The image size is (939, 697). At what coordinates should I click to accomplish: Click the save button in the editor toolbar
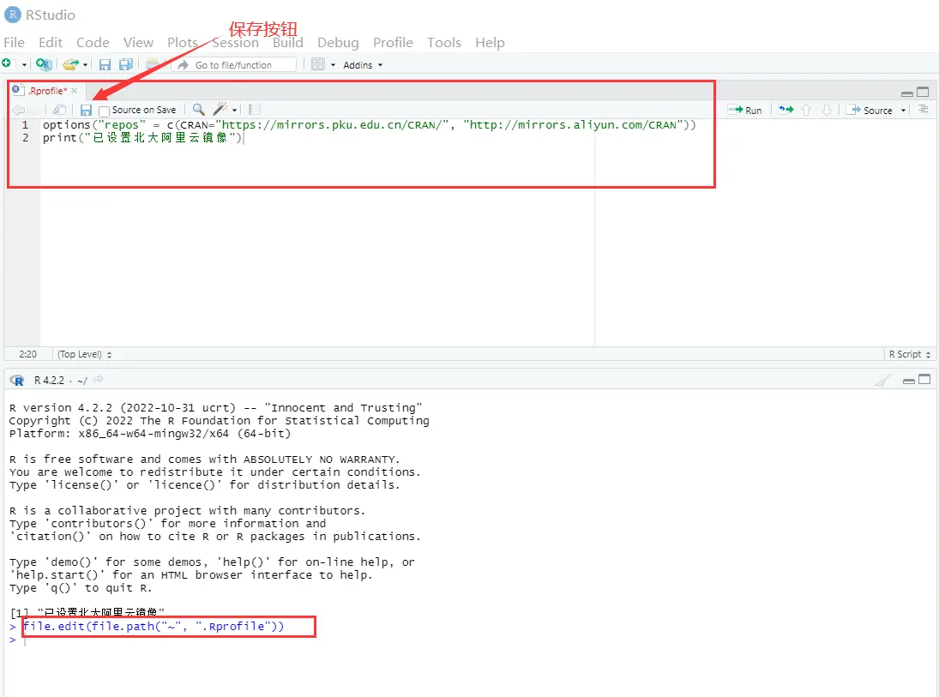pyautogui.click(x=86, y=111)
